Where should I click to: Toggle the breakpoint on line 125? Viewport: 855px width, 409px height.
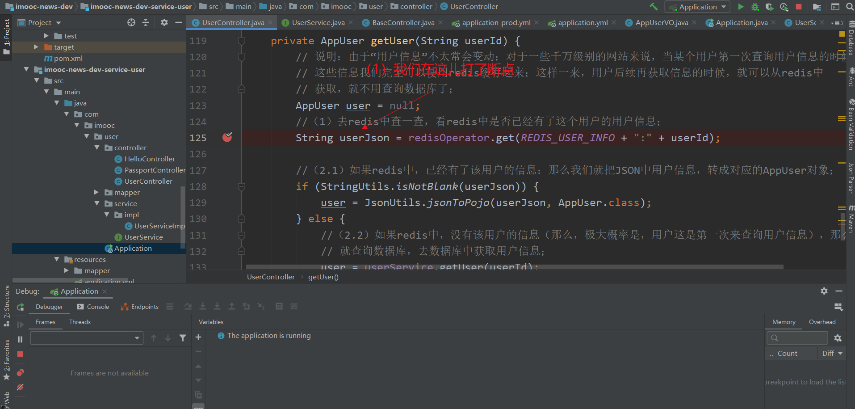tap(227, 137)
